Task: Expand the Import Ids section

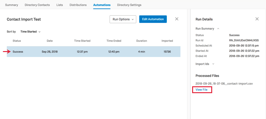Action: [213, 64]
